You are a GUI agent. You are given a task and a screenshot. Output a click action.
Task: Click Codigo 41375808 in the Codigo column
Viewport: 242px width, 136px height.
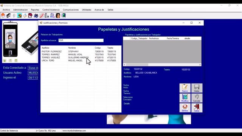tap(99, 60)
